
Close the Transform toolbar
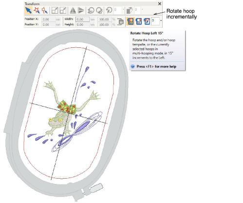coord(160,4)
